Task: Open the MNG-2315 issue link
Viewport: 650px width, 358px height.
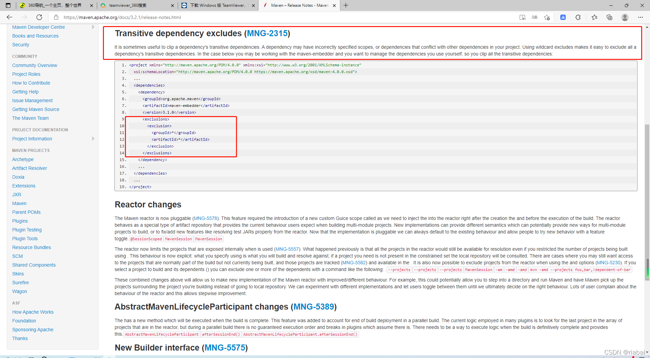Action: pyautogui.click(x=267, y=33)
